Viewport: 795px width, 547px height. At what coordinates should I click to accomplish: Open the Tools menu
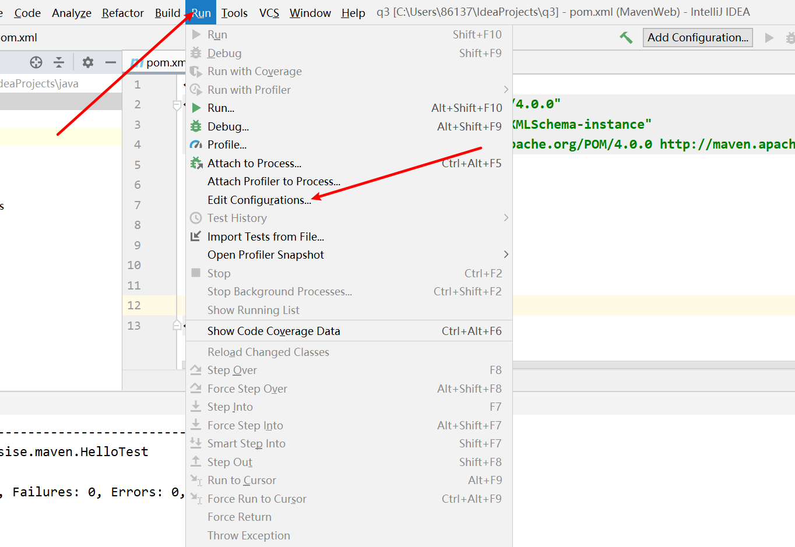(x=234, y=13)
